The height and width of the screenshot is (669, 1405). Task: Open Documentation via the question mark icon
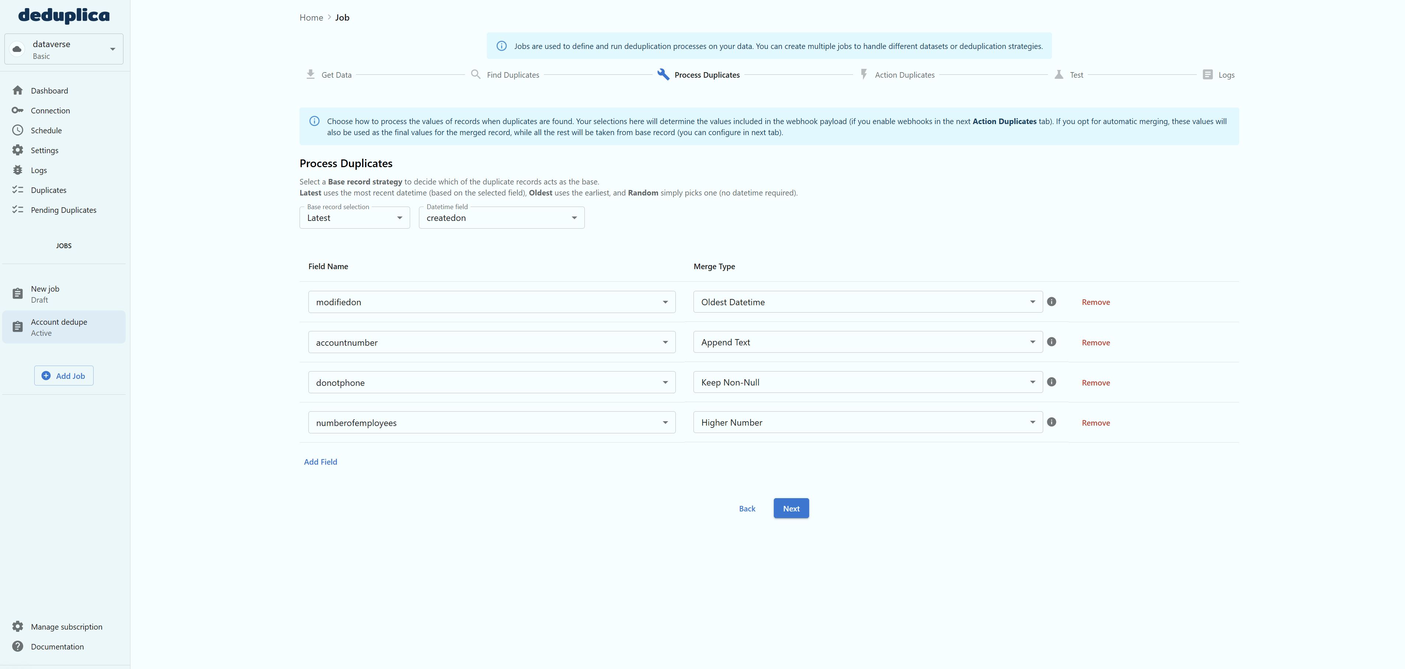coord(18,646)
